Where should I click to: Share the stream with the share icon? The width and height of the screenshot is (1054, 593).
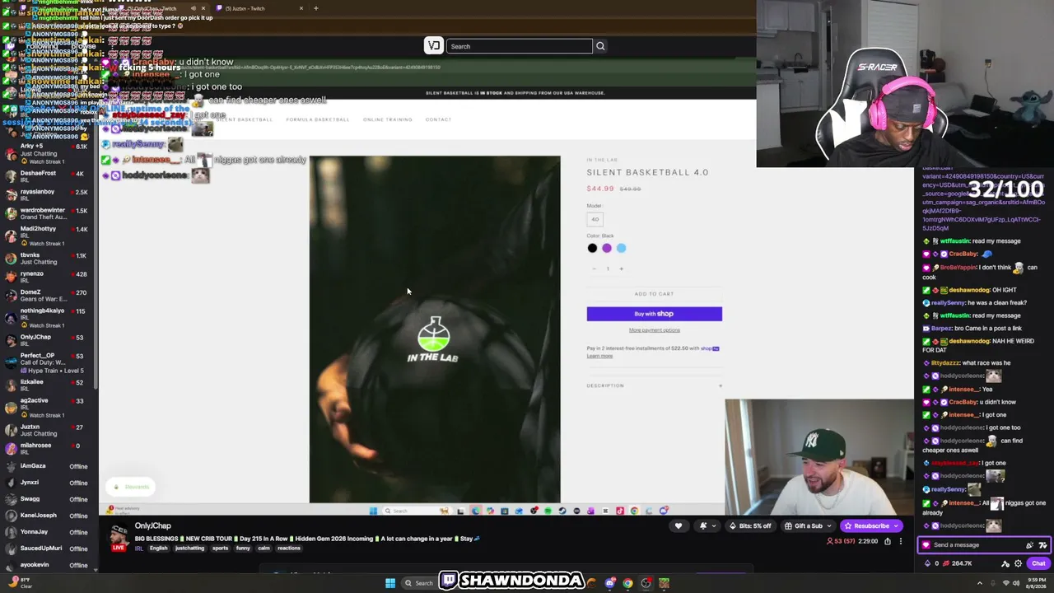point(888,541)
